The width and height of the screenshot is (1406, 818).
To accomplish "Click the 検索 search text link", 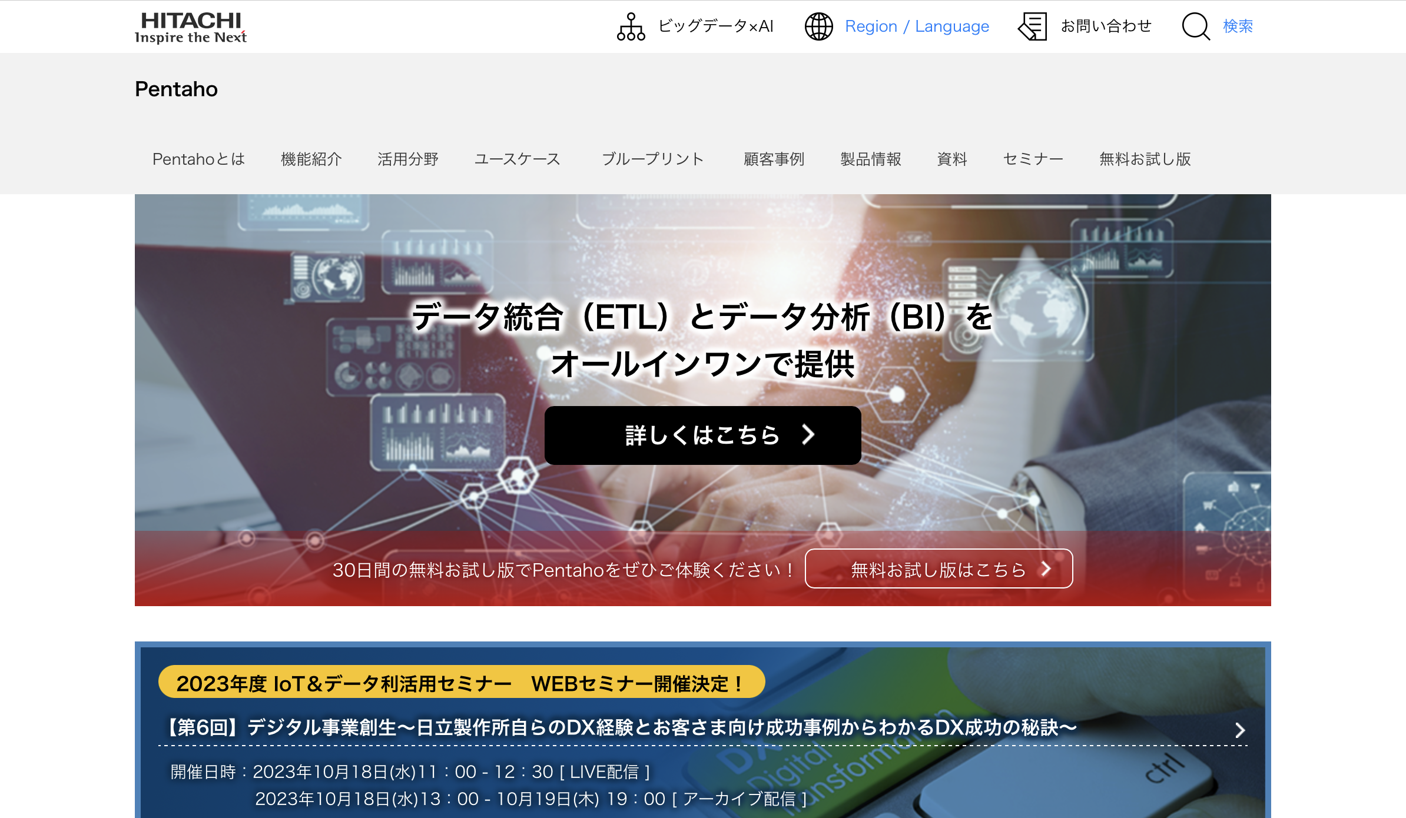I will click(x=1238, y=26).
